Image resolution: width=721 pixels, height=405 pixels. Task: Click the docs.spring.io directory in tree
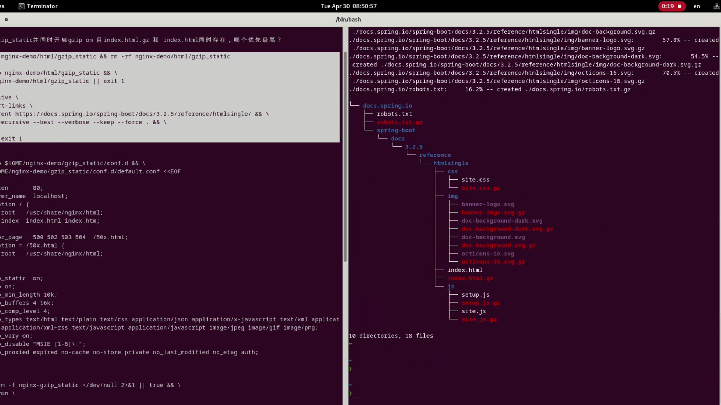[x=387, y=106]
